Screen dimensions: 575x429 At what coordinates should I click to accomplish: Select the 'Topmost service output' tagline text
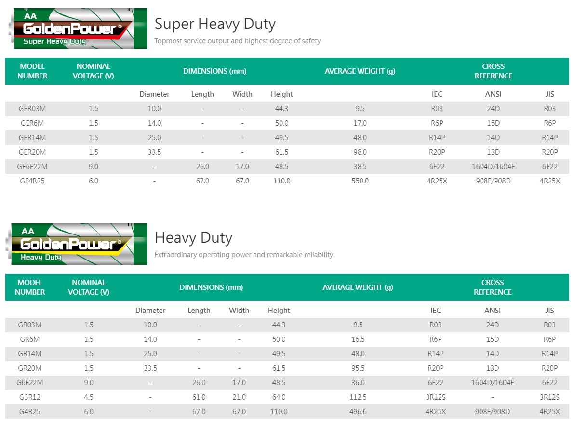pos(237,41)
